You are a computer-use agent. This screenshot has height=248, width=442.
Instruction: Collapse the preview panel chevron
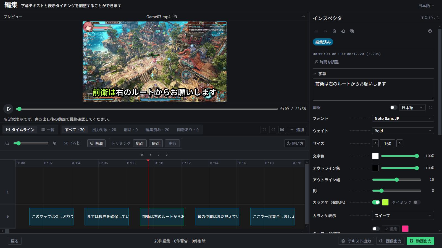(x=304, y=17)
